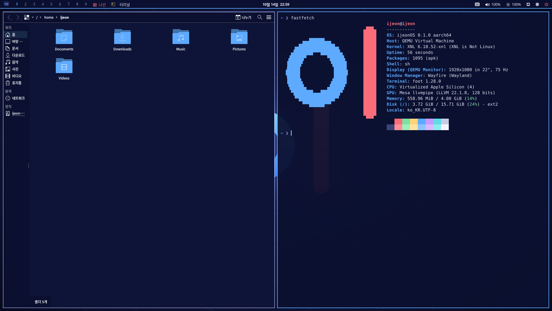This screenshot has height=311, width=552.
Task: Expand the chevron after home breadcrumb
Action: (x=57, y=17)
